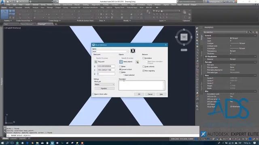259x145 pixels.
Task: Collapse the General section in Properties
Action: [x=255, y=35]
